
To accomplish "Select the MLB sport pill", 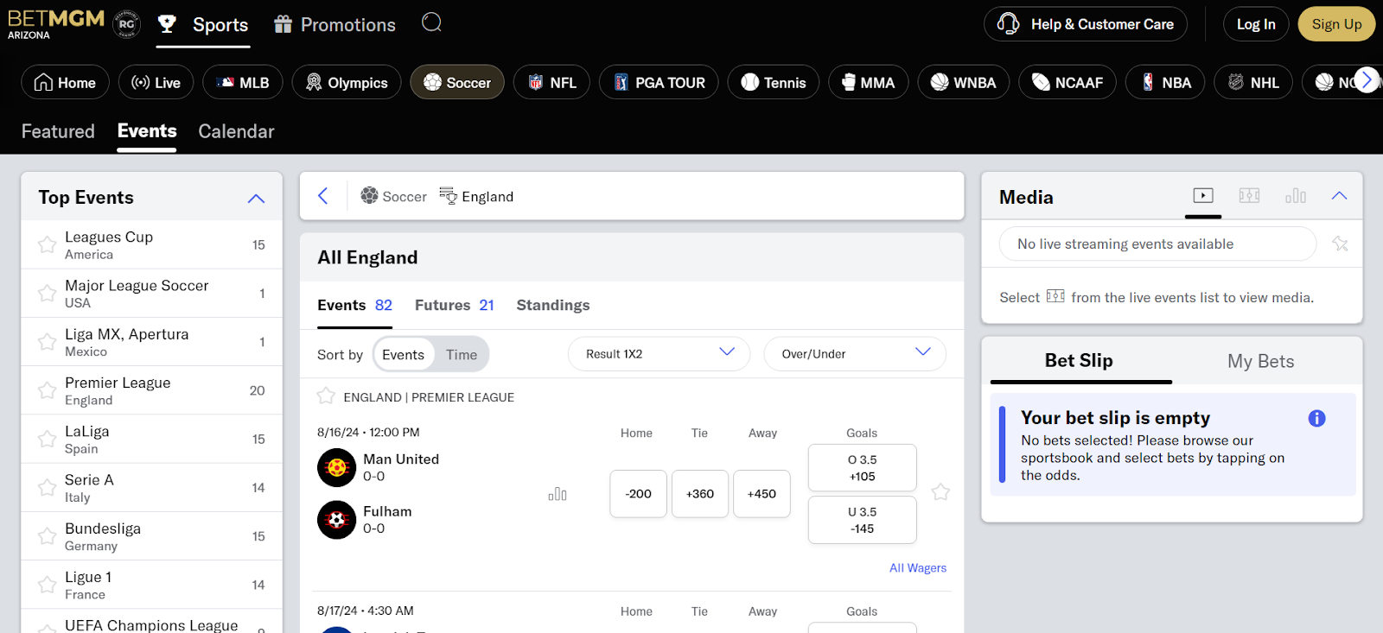I will pos(243,83).
